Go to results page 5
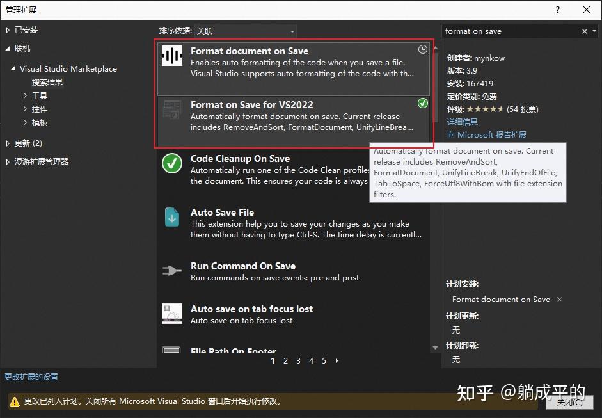This screenshot has width=602, height=418. tap(324, 361)
